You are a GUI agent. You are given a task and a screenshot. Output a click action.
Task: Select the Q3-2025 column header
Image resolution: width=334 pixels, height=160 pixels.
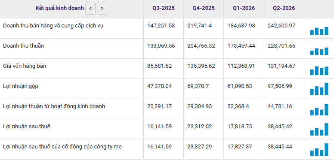[x=164, y=8]
